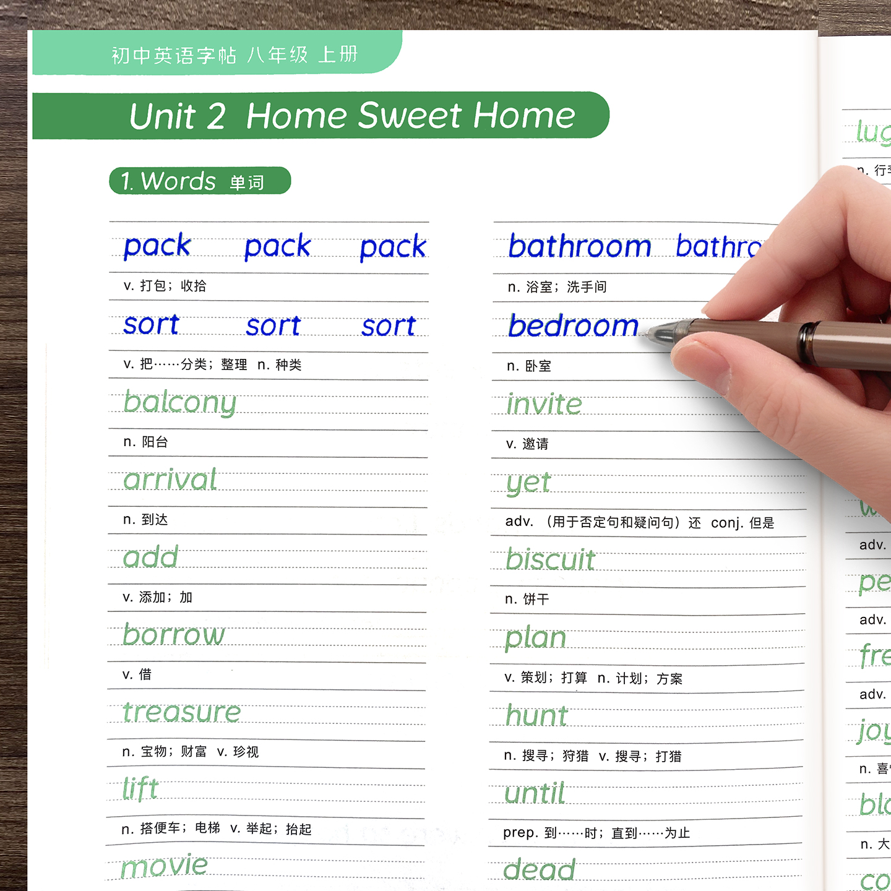This screenshot has height=891, width=891.
Task: Tap the green tracing word "borrow"
Action: coord(173,635)
